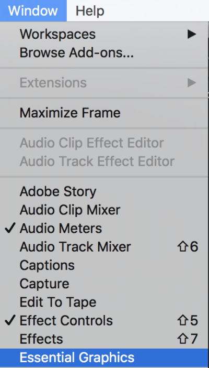Image resolution: width=209 pixels, height=368 pixels.
Task: Expand the Extensions submenu arrow
Action: [x=192, y=83]
